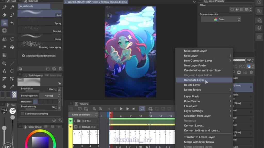Enable the Continuous spraying checkbox
The width and height of the screenshot is (264, 148).
(23, 114)
